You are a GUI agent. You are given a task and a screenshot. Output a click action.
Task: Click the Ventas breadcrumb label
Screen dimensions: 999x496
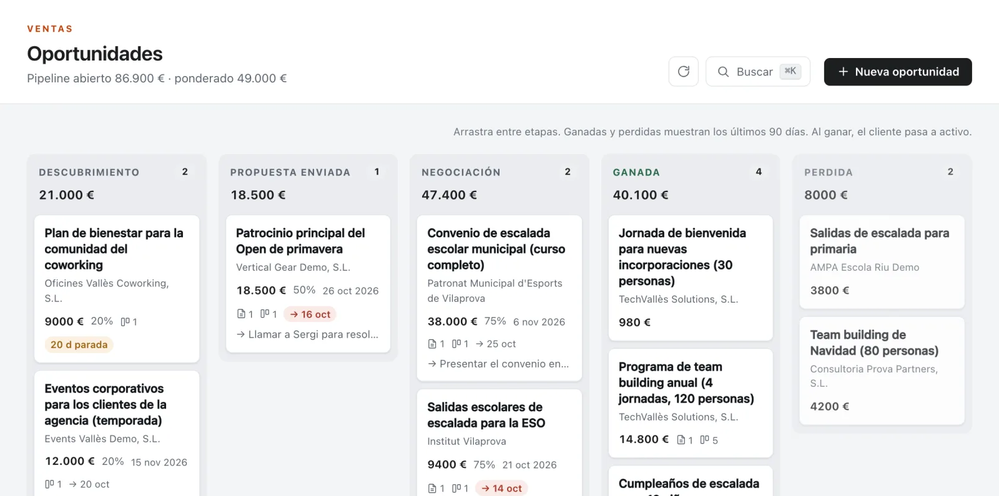[50, 29]
